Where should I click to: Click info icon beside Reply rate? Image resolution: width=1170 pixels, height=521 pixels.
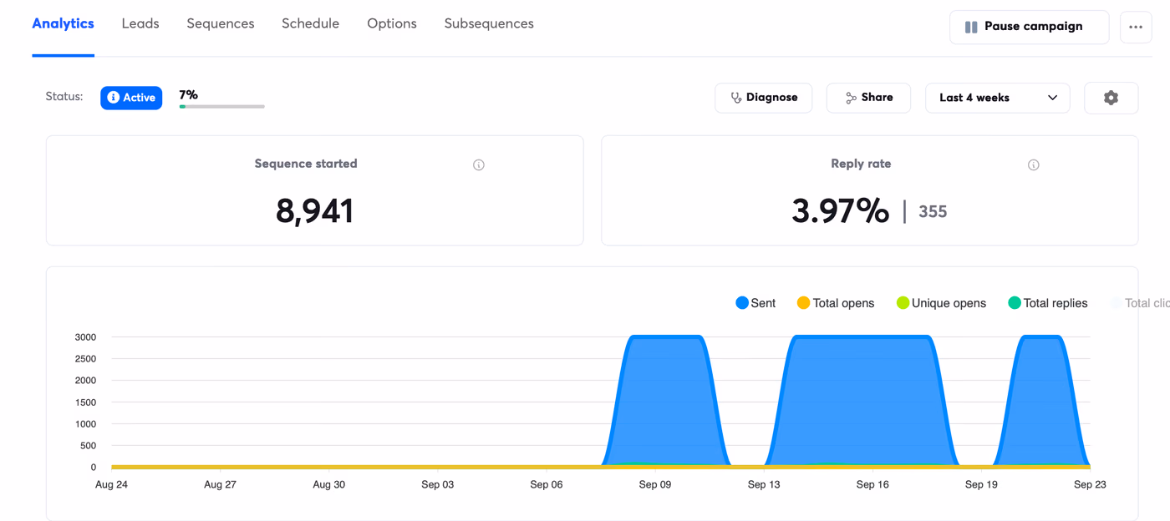pyautogui.click(x=1034, y=165)
